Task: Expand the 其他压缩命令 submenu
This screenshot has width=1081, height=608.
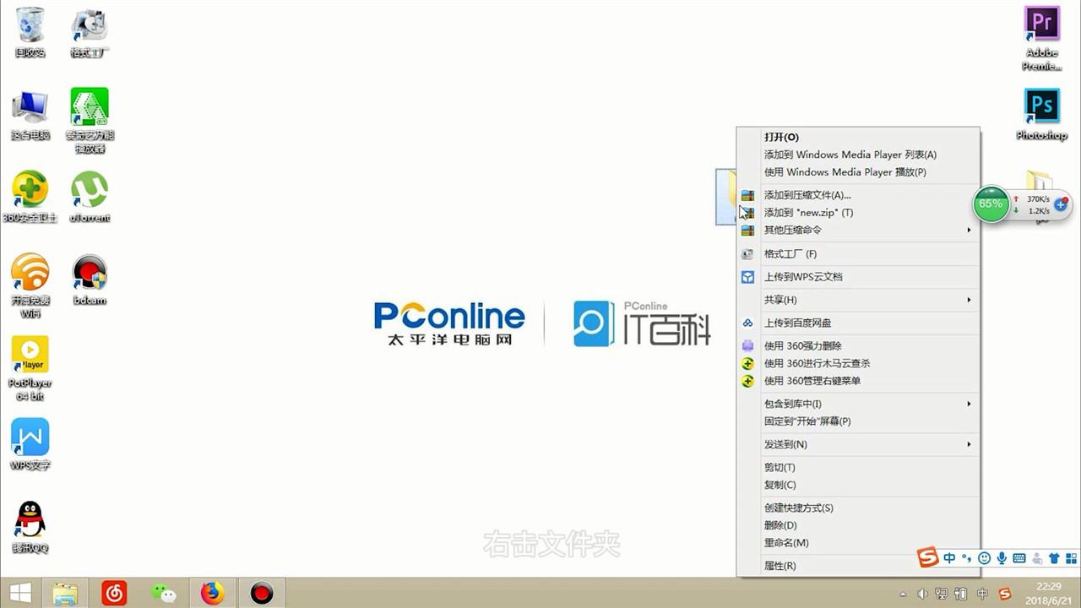Action: point(858,230)
